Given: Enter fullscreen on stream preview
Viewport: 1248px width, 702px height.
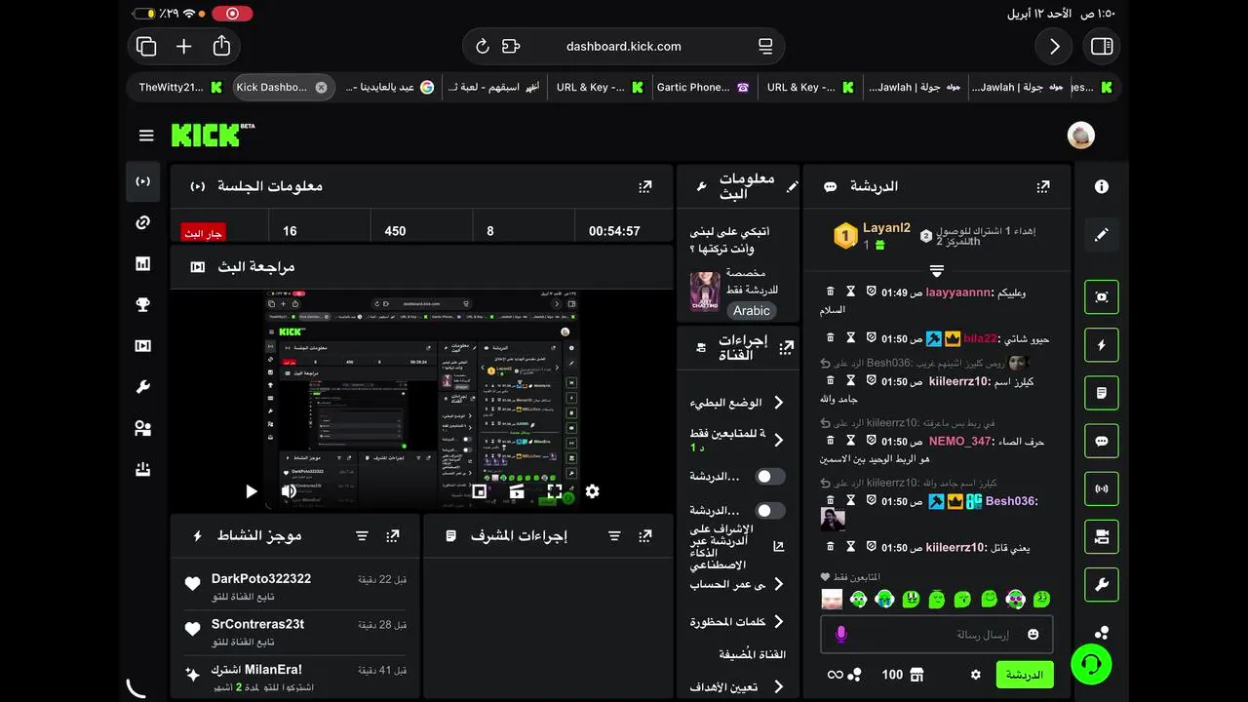Looking at the screenshot, I should pyautogui.click(x=555, y=491).
